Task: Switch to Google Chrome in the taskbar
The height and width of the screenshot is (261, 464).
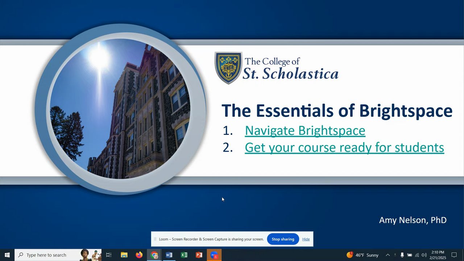Action: point(154,255)
